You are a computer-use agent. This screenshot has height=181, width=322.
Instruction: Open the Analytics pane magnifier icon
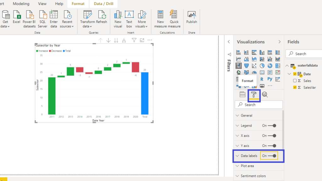pos(265,94)
